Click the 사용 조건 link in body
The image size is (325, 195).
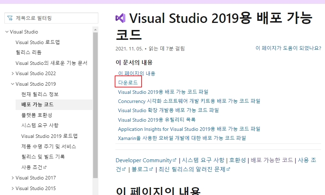tap(307, 160)
